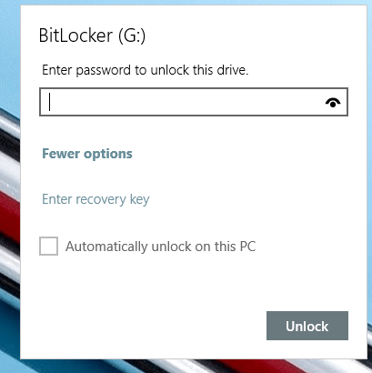Open the Enter recovery key link
This screenshot has width=372, height=373.
click(x=96, y=199)
